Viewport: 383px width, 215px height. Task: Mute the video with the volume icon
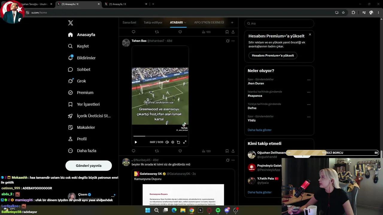pos(167,142)
